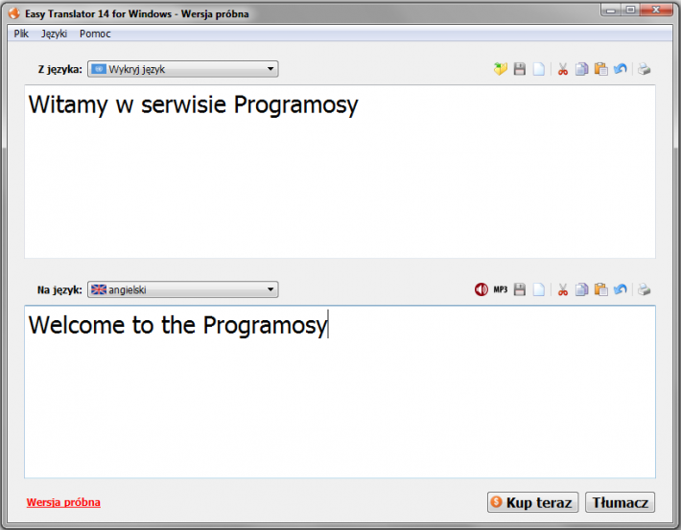Click the Kup teraz button

point(533,502)
